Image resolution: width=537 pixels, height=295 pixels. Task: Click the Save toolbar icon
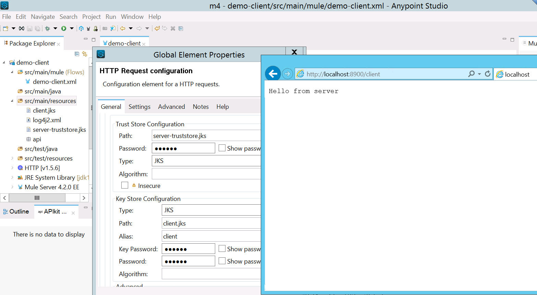tap(30, 28)
